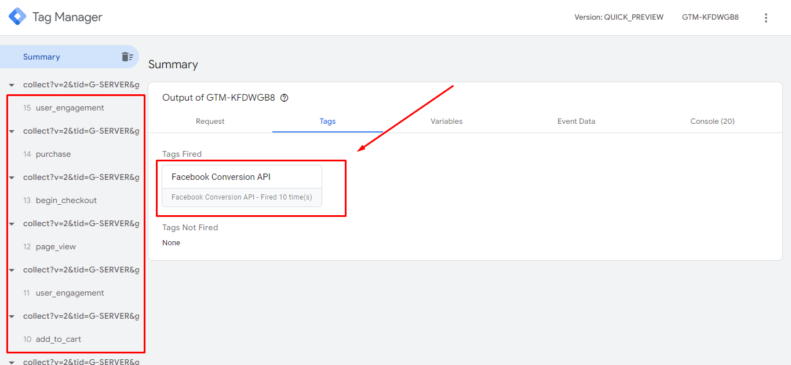
Task: Click the GTM-KFDWGB8 container ID in header
Action: pyautogui.click(x=710, y=17)
